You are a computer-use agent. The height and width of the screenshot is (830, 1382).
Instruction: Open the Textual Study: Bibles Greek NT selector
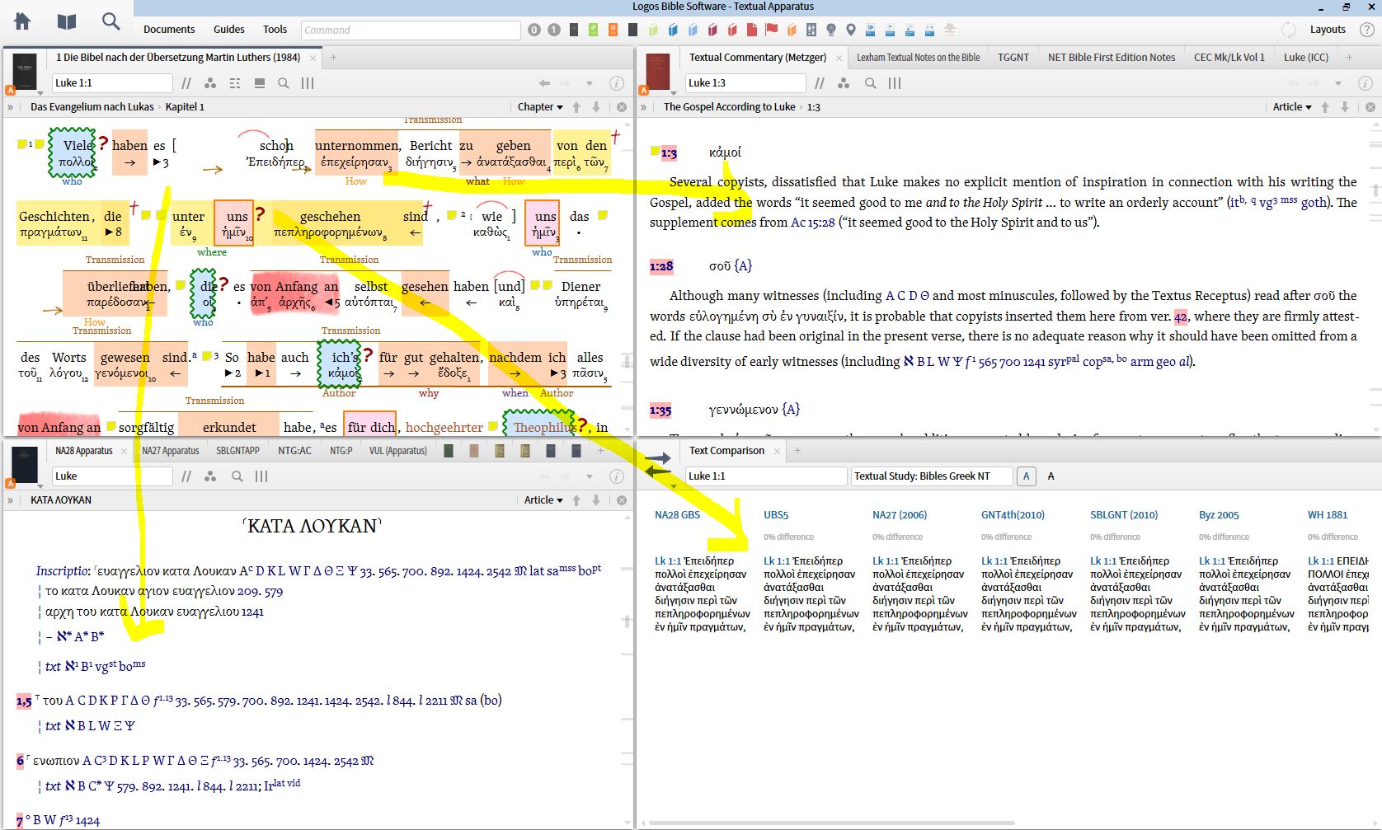[932, 476]
